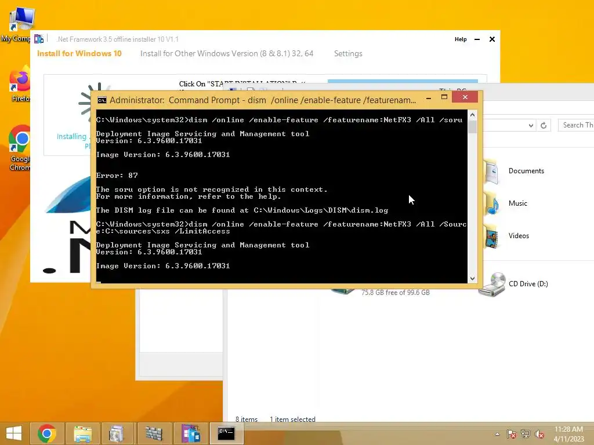
Task: Switch to Install for Windows 10 tab
Action: 79,53
